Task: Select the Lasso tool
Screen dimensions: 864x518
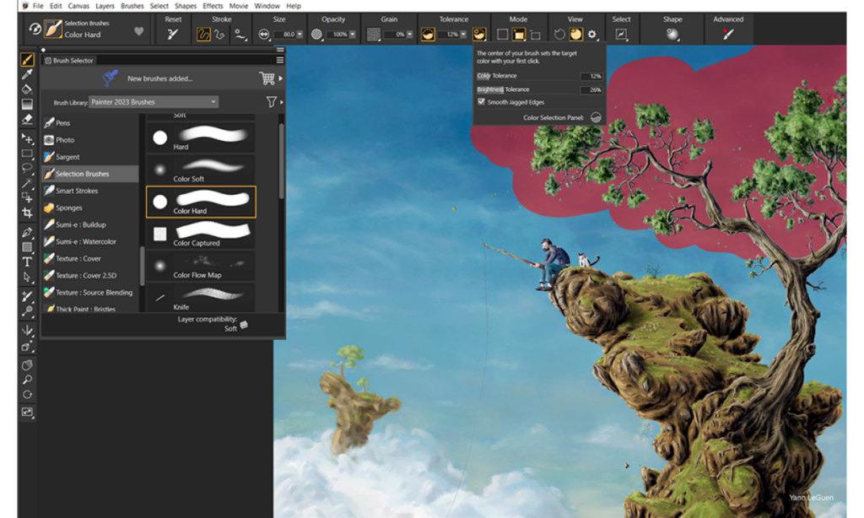Action: pos(27,168)
